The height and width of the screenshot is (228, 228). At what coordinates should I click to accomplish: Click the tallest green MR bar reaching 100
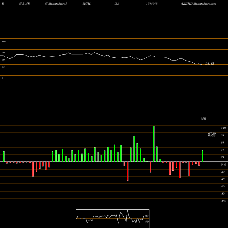(x=154, y=144)
